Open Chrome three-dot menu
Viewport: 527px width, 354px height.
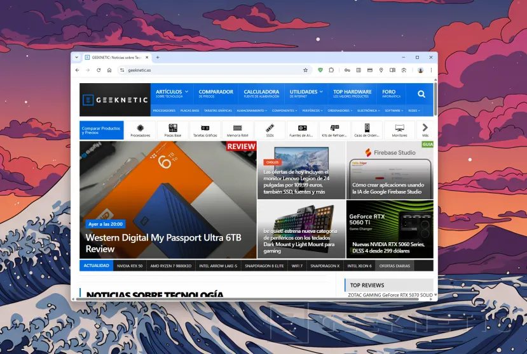click(x=431, y=70)
